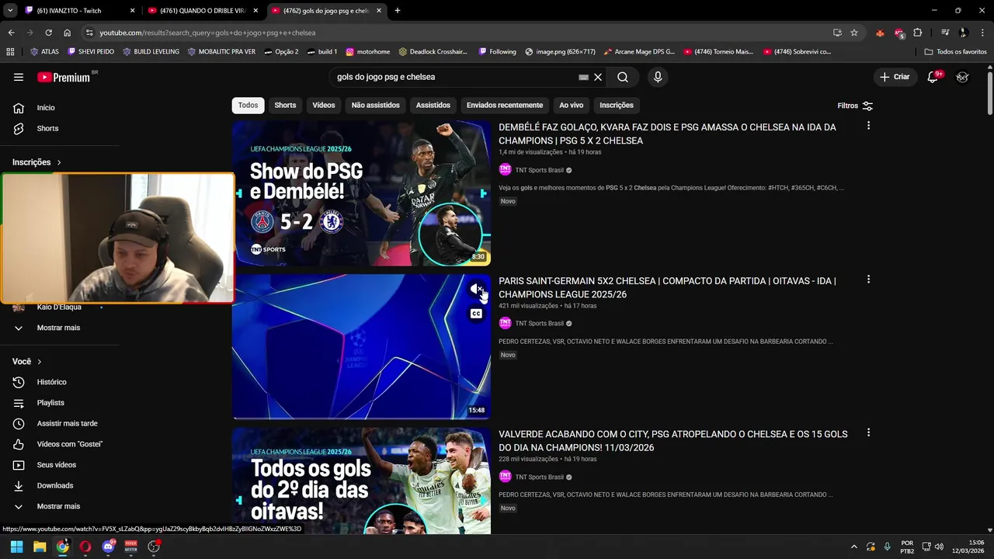
Task: Click the address bar URL
Action: point(207,33)
